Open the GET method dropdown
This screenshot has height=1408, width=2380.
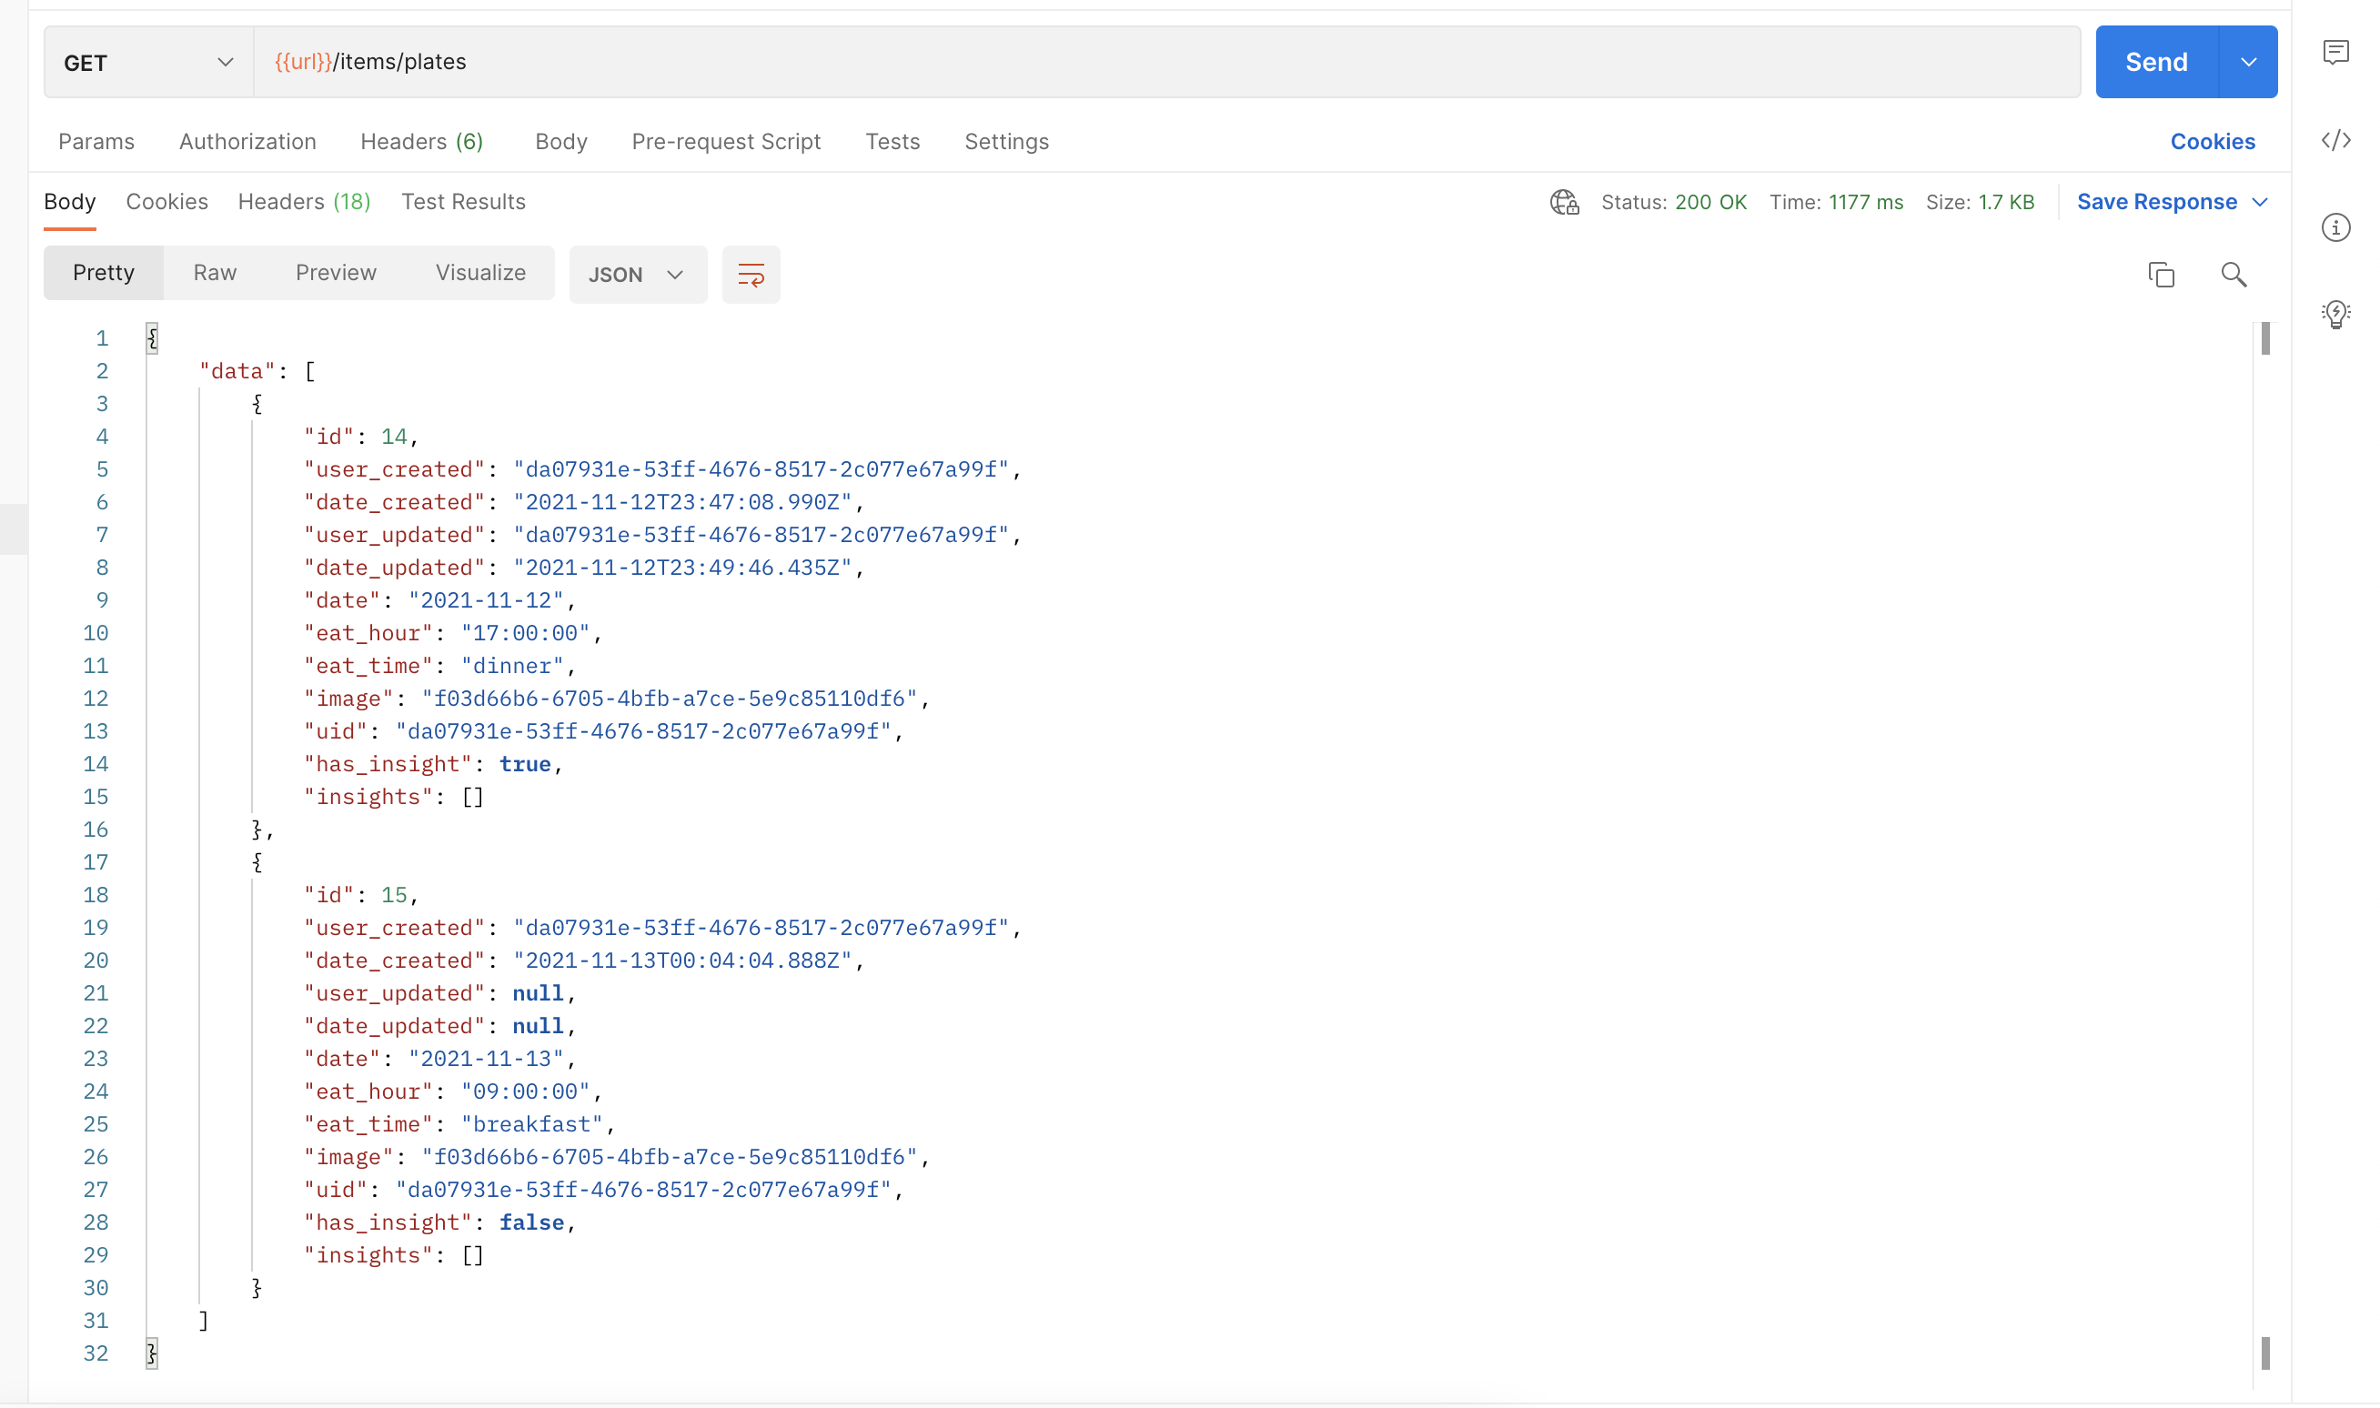click(149, 63)
